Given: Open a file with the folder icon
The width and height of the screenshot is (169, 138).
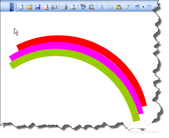Looking at the screenshot, I should [29, 7].
